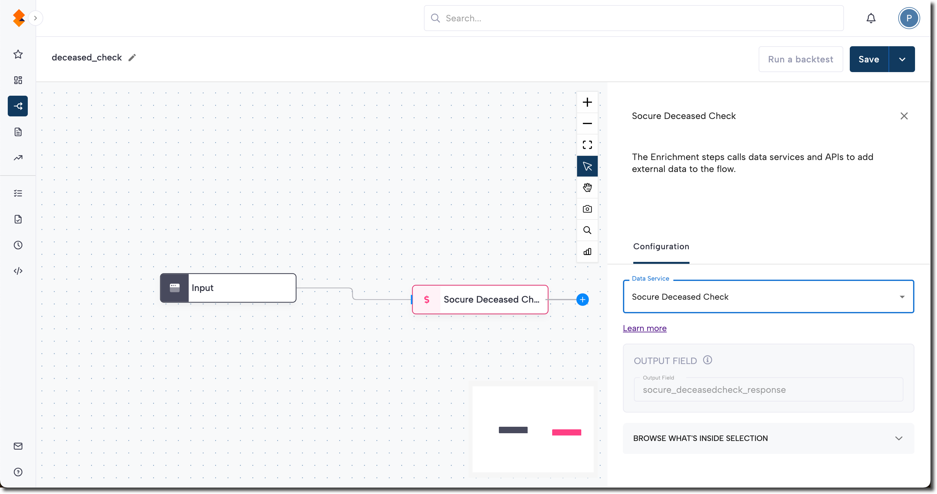Open notifications bell icon
The image size is (937, 494).
tap(871, 18)
